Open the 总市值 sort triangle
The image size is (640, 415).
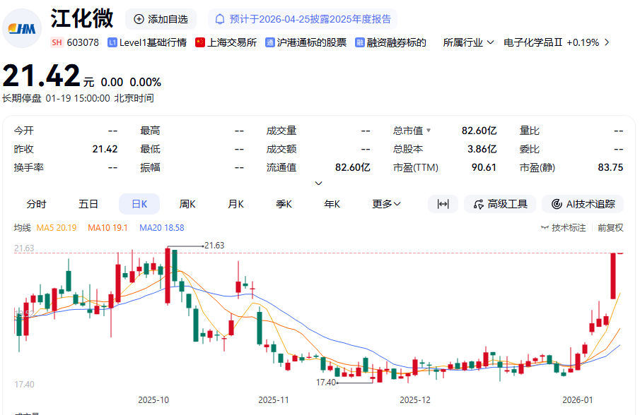428,131
